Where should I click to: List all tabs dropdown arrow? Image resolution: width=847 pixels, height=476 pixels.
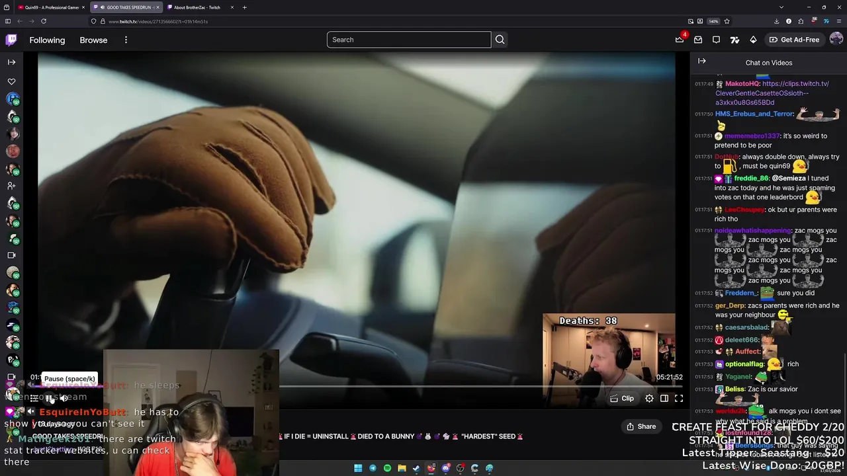[781, 7]
